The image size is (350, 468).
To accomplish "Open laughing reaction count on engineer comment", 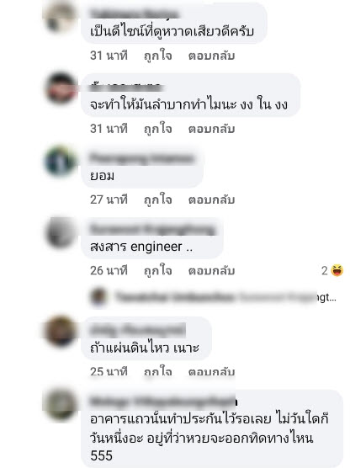I will pyautogui.click(x=332, y=271).
